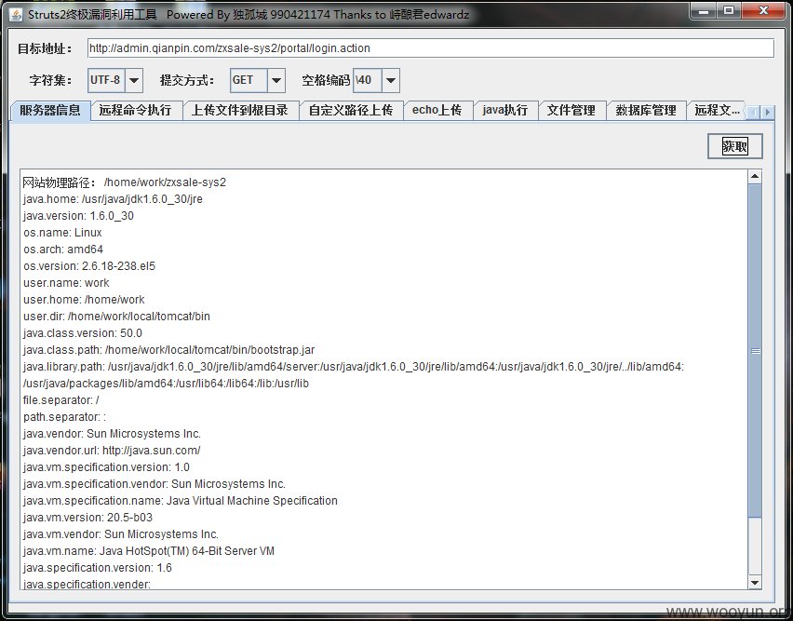Click the vertical scrollbar thumb
The height and width of the screenshot is (621, 793).
(x=755, y=350)
